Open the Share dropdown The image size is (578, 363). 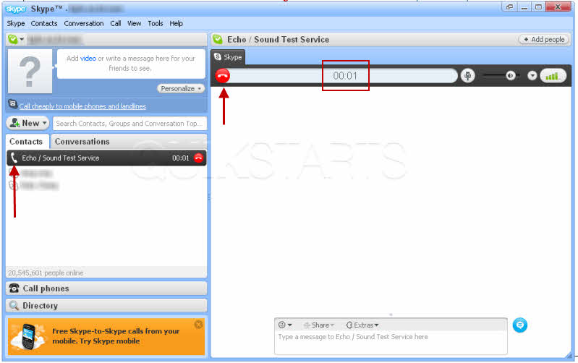tap(319, 325)
